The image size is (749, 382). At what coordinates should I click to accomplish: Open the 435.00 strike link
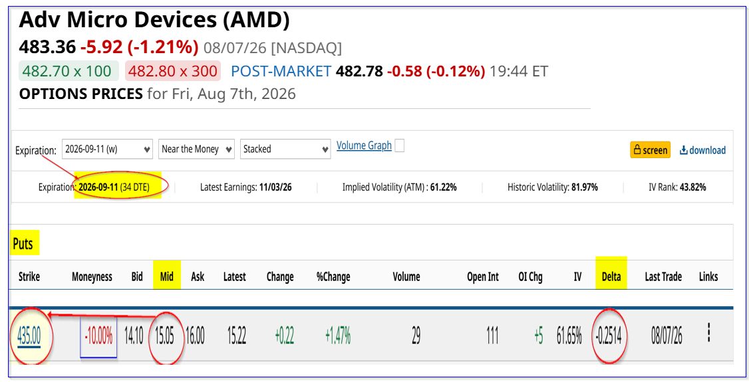29,336
